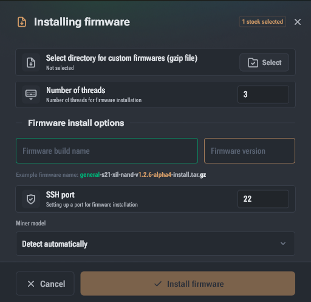
Task: Click the Firmware build name field
Action: 107,151
